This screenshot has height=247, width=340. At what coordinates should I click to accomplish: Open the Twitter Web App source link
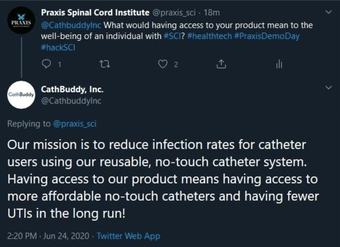tap(128, 236)
